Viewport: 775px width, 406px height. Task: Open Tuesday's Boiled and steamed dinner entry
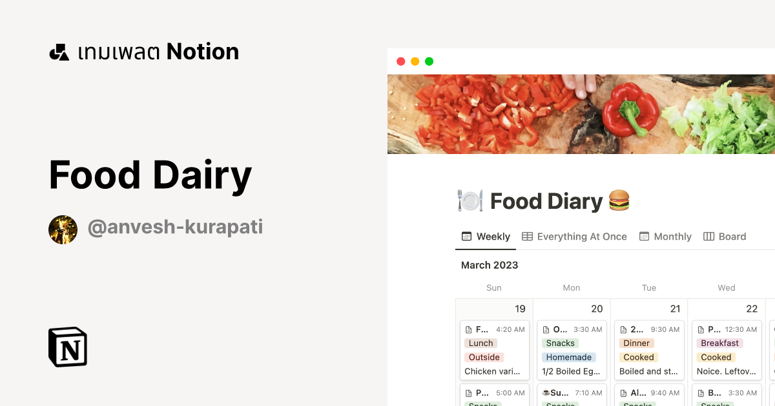648,371
